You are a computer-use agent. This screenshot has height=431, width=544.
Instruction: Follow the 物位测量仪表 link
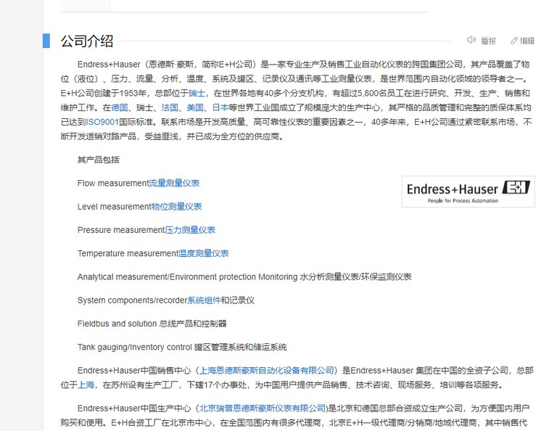(x=176, y=207)
